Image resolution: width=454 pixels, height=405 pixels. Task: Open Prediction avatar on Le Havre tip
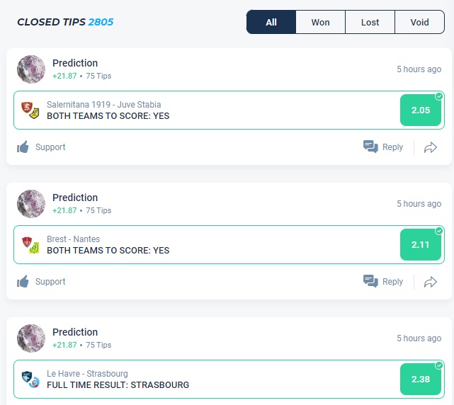click(31, 338)
